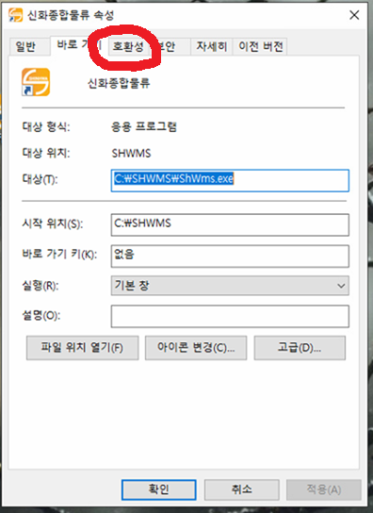
Task: Cancel with the 취소 button
Action: pos(241,489)
